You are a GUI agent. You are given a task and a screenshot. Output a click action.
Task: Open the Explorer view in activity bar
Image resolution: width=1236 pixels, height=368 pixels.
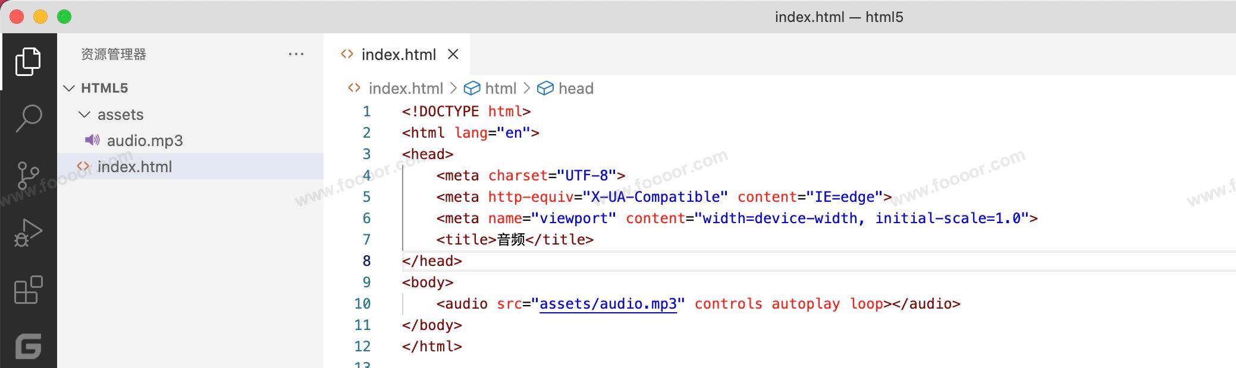28,61
